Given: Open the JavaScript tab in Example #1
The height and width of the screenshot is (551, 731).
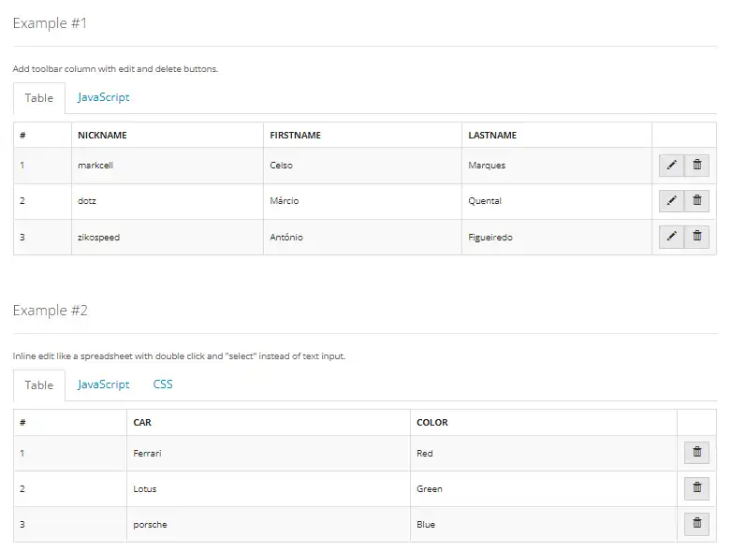Looking at the screenshot, I should click(103, 97).
